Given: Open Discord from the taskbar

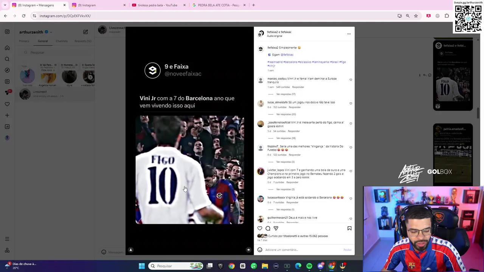Looking at the screenshot, I should pyautogui.click(x=320, y=266).
